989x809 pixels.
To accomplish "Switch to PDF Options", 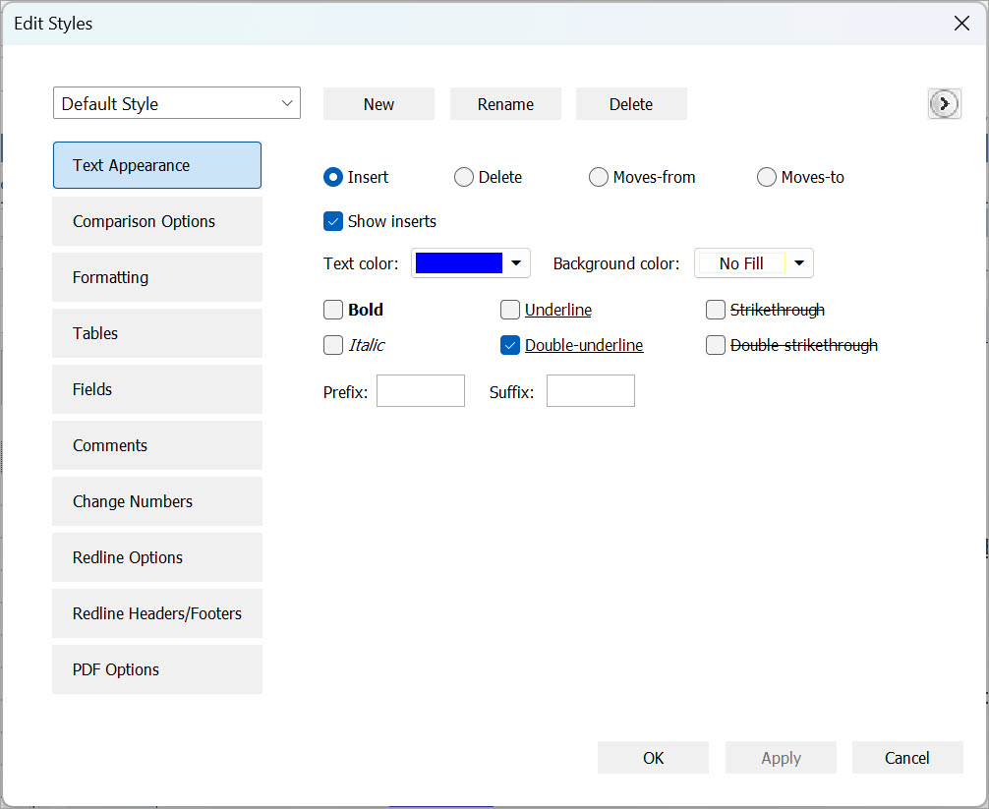I will (157, 669).
